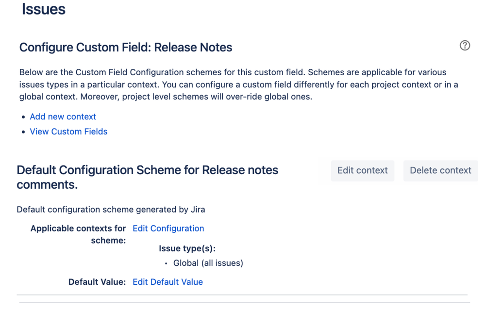
Task: Click the bullet before Global (all issues)
Action: [166, 263]
